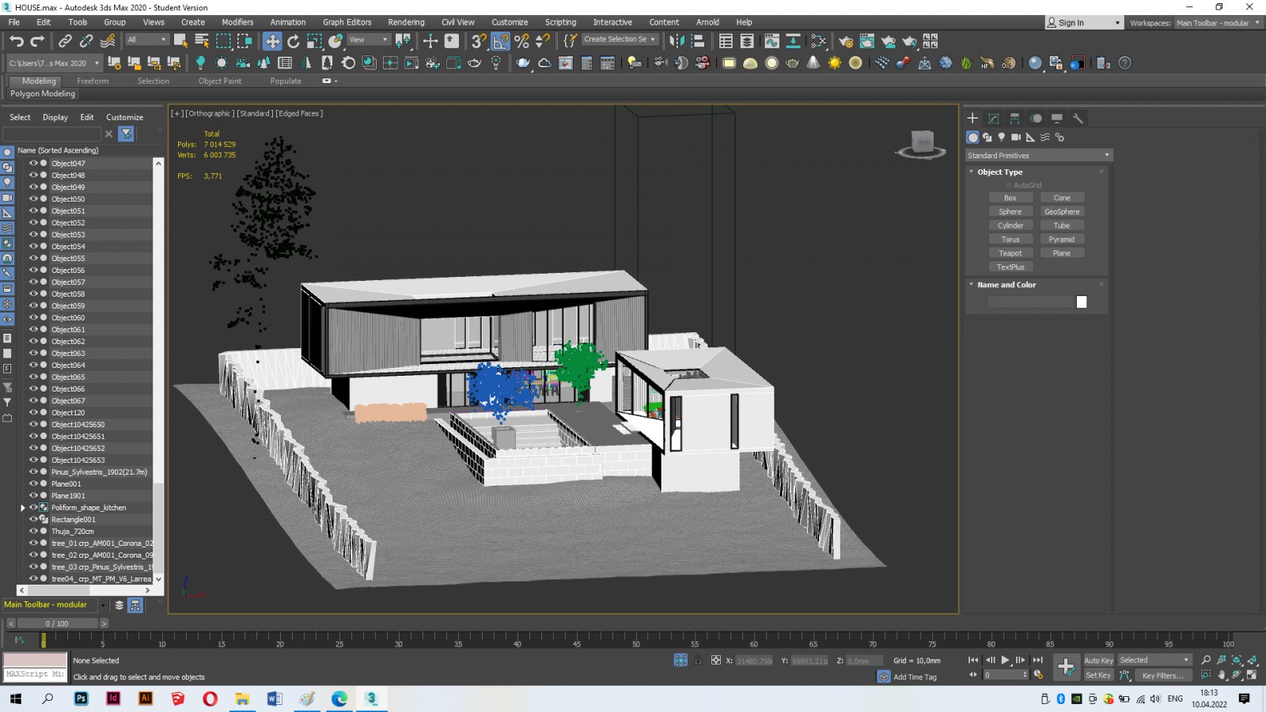Open the Curve Editor icon
This screenshot has height=712, width=1266.
point(771,41)
